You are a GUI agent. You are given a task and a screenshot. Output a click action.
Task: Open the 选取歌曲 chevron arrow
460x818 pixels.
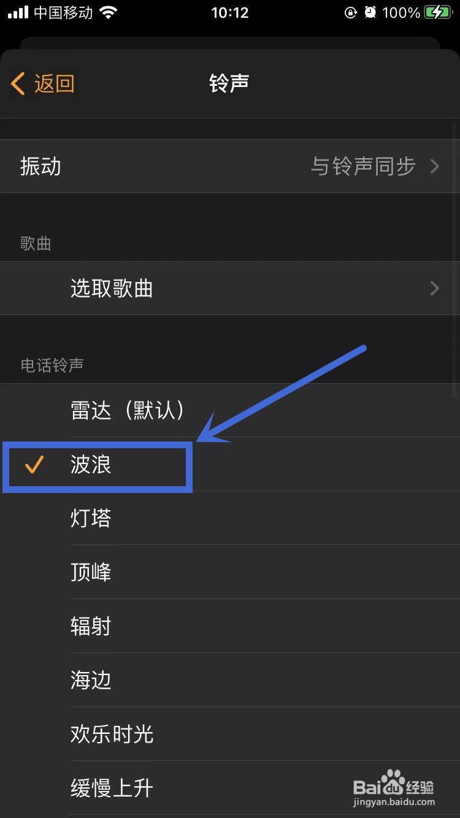click(x=435, y=288)
